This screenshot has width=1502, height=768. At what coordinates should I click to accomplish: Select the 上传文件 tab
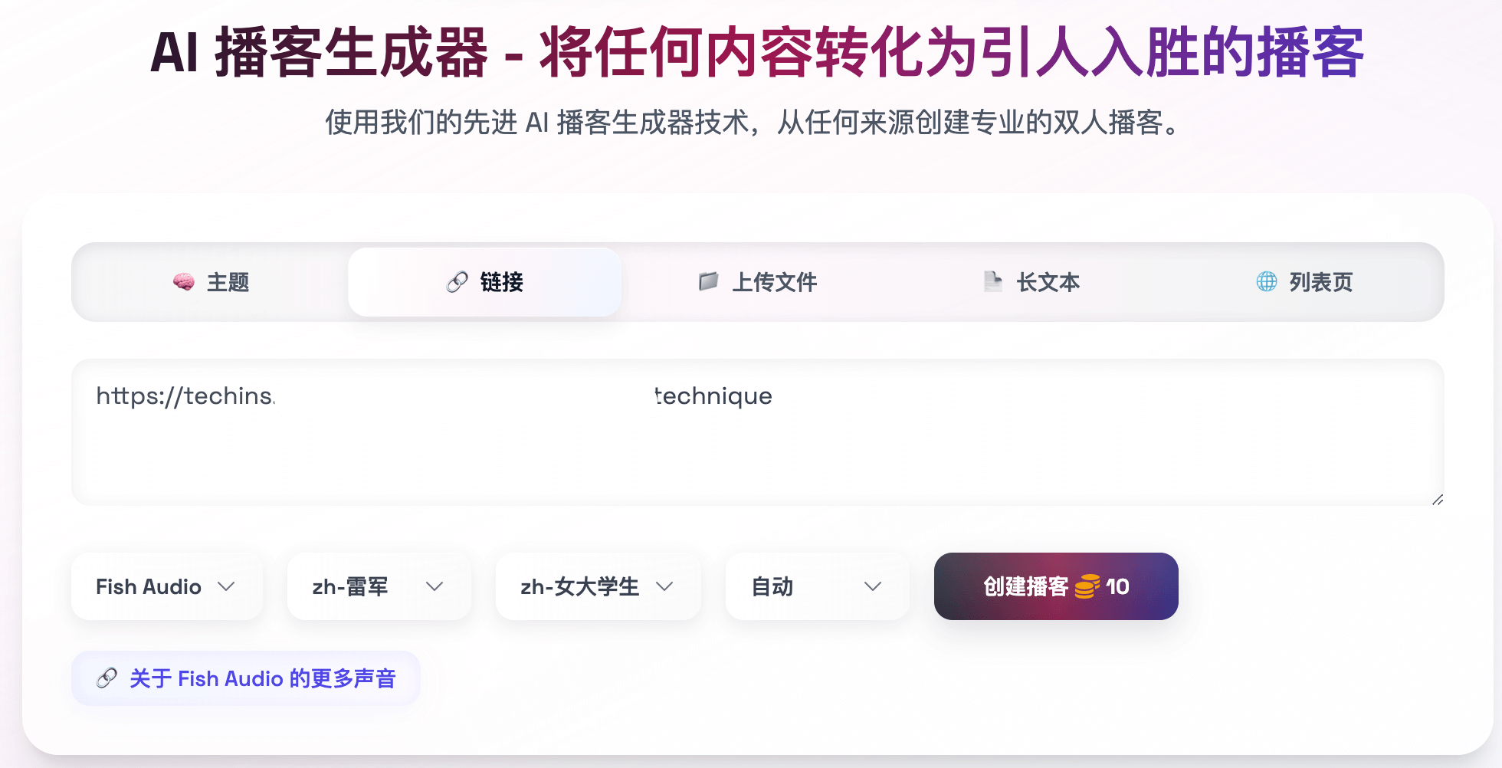click(x=758, y=282)
